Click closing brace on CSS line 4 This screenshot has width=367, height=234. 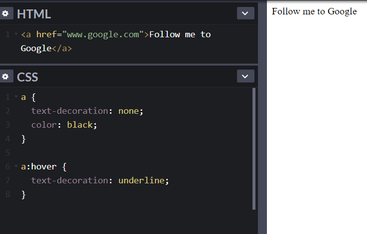[x=23, y=139]
